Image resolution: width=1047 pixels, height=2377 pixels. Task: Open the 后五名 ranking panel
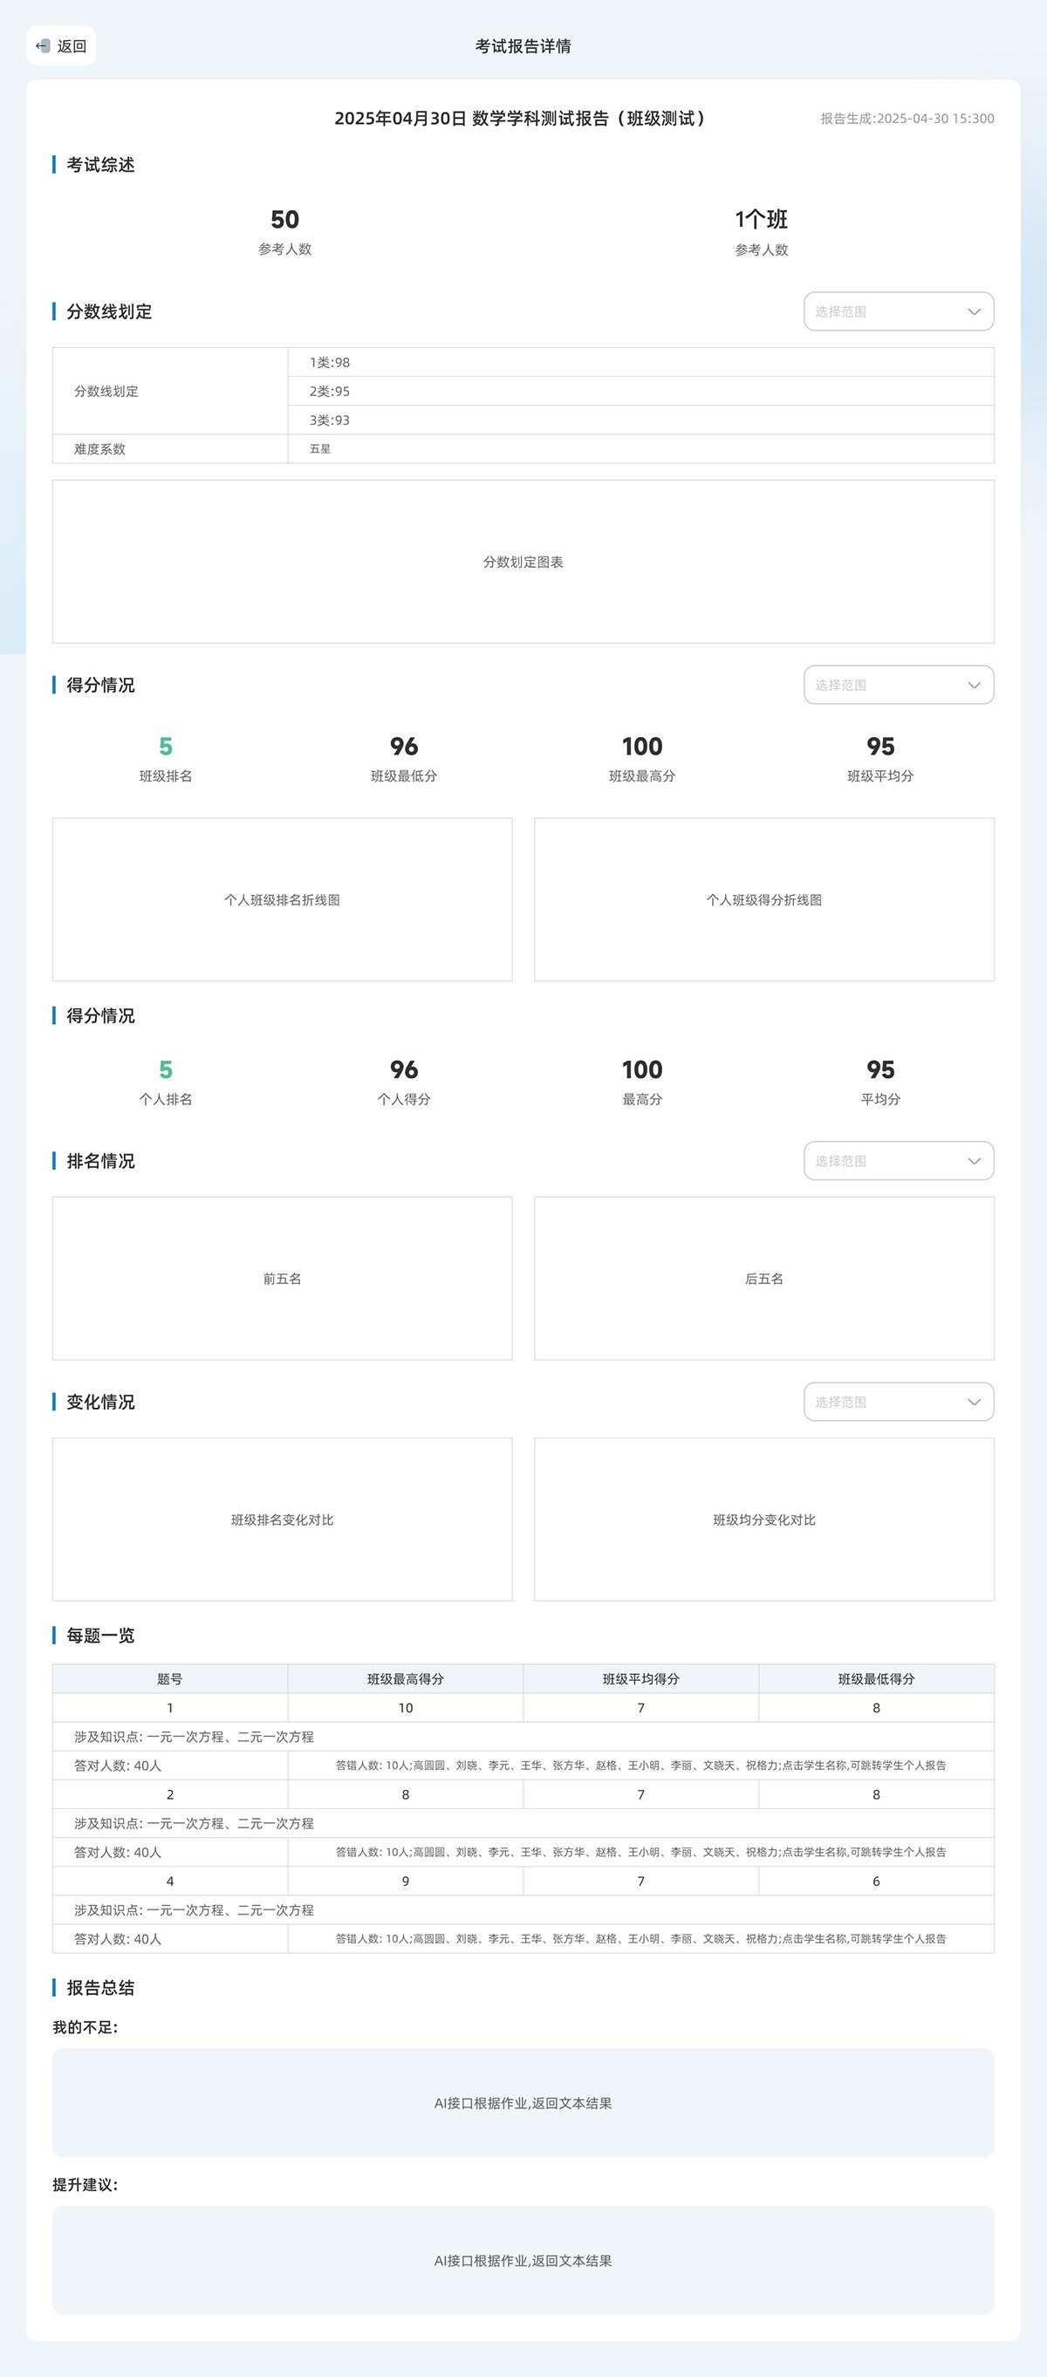(763, 1278)
